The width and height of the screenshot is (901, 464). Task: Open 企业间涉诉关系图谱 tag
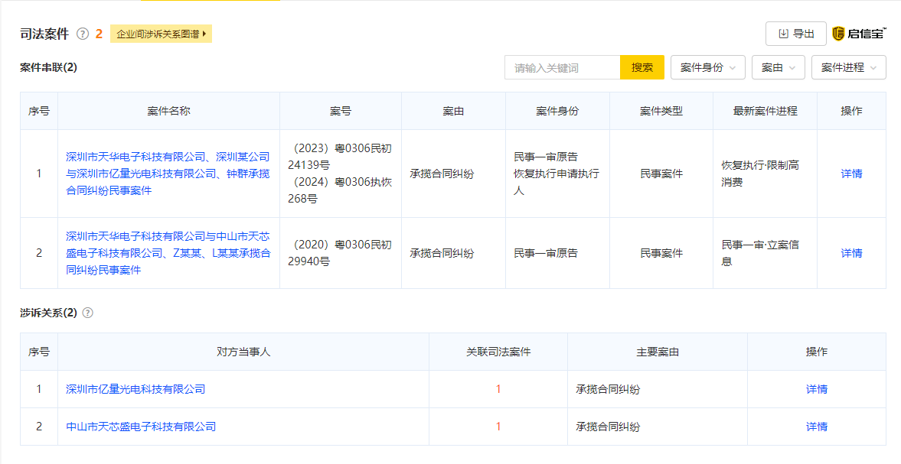[x=161, y=34]
